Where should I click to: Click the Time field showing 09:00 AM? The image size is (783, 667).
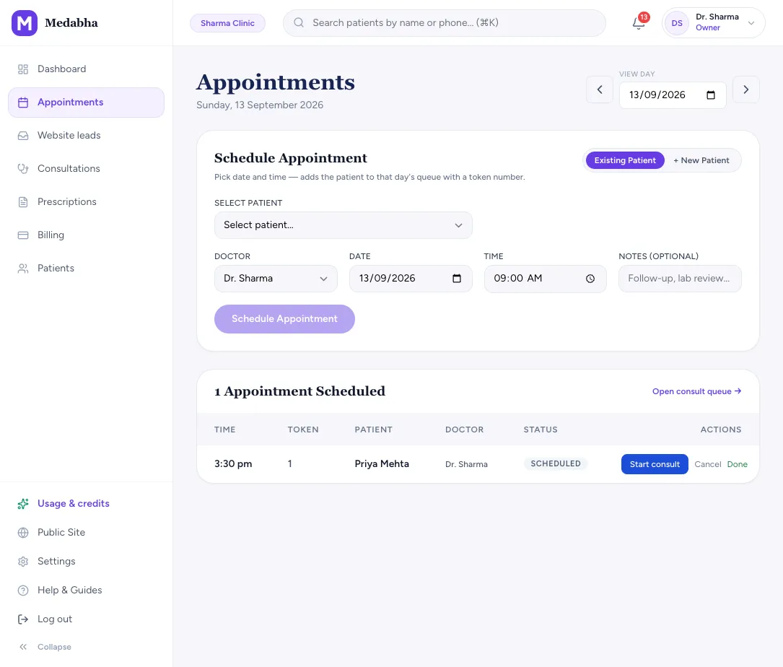pos(546,279)
